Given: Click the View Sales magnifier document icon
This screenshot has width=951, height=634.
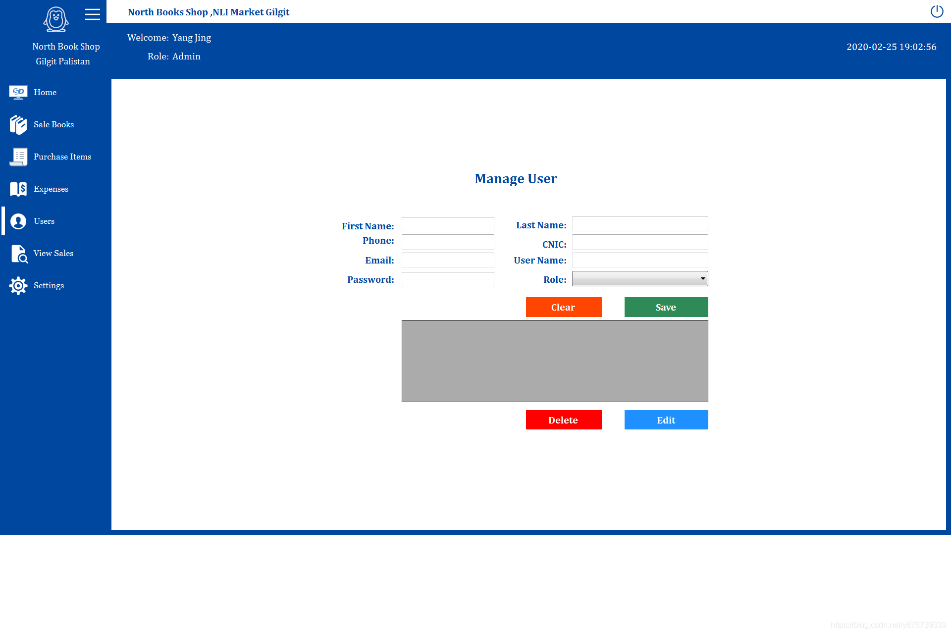Looking at the screenshot, I should 19,254.
